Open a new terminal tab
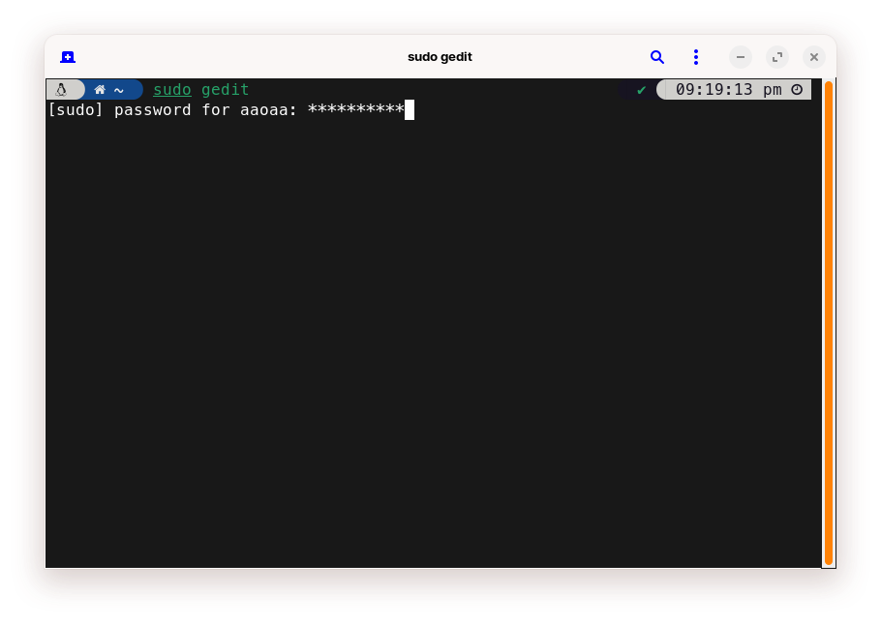The width and height of the screenshot is (881, 623). pyautogui.click(x=68, y=57)
